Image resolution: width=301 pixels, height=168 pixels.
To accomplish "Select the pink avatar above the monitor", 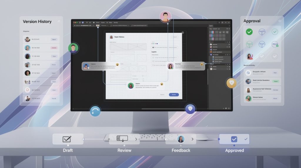I will click(165, 16).
